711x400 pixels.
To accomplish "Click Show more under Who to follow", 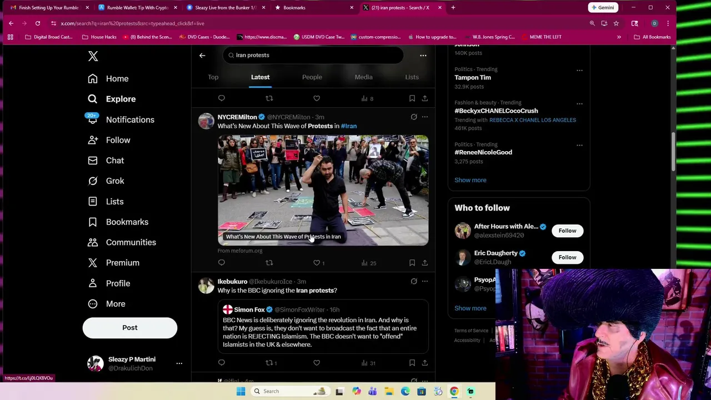I will (470, 308).
